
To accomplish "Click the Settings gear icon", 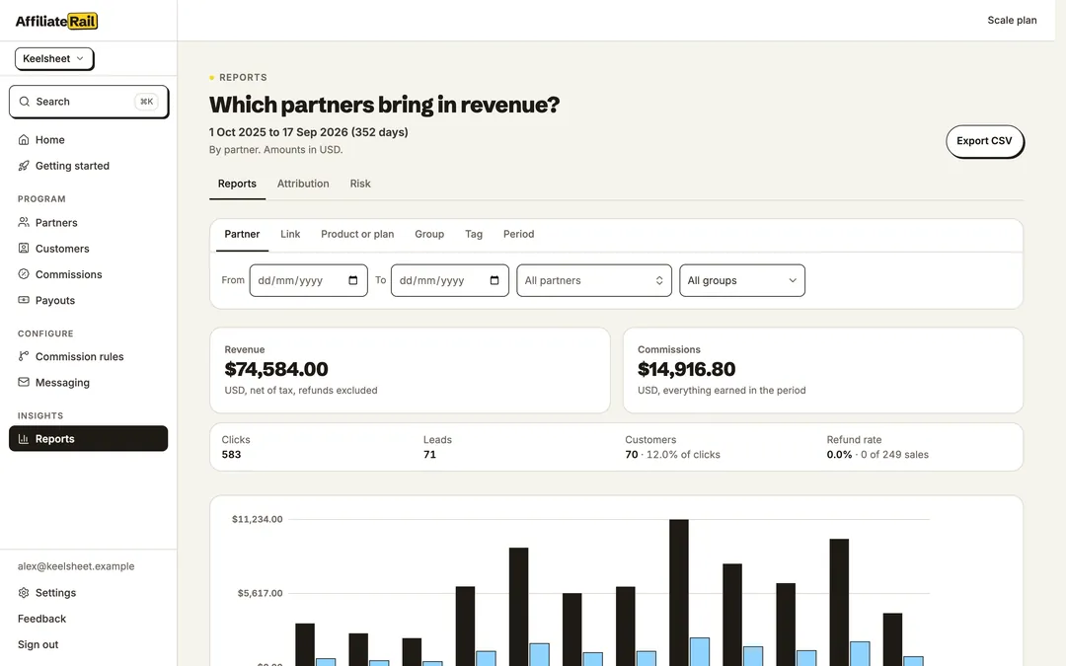I will pos(24,593).
